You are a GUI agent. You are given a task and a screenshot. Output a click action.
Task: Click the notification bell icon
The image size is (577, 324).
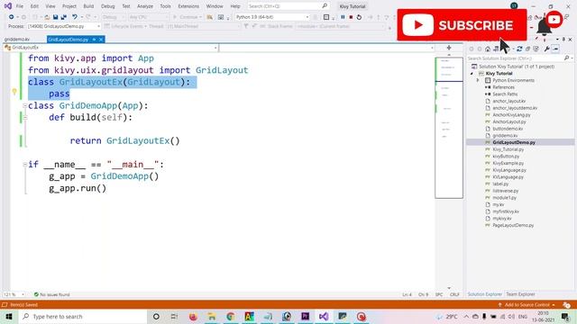click(x=544, y=27)
